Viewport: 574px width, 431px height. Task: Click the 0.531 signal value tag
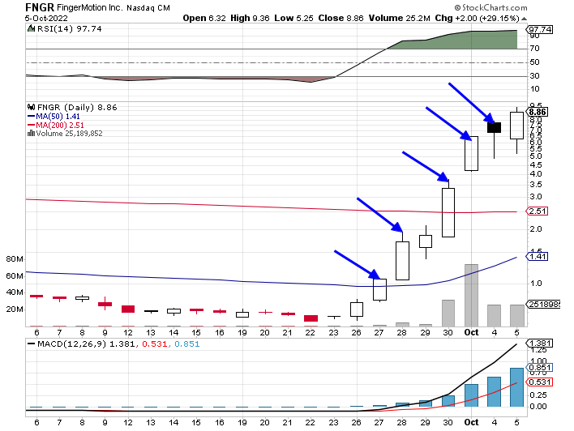click(539, 382)
